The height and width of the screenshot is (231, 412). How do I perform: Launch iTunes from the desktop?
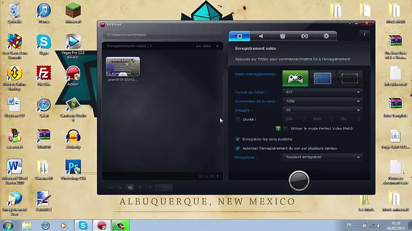44,13
